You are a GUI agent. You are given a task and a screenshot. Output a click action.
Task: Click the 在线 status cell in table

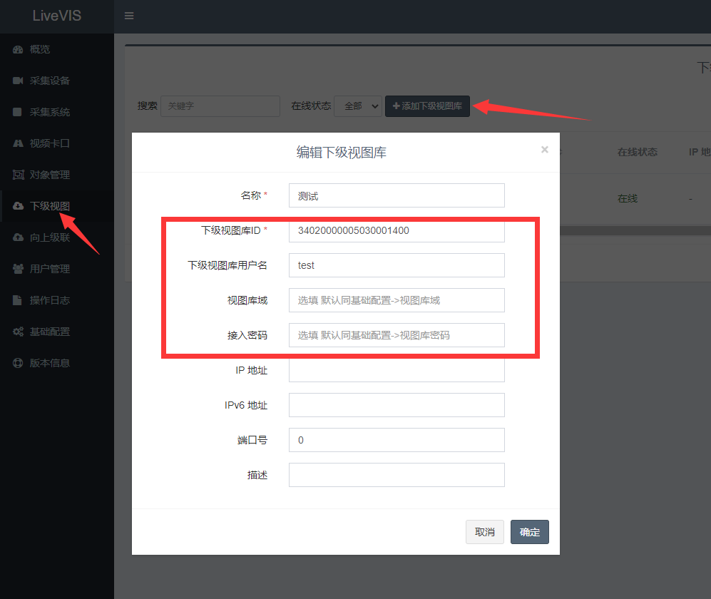tap(628, 199)
